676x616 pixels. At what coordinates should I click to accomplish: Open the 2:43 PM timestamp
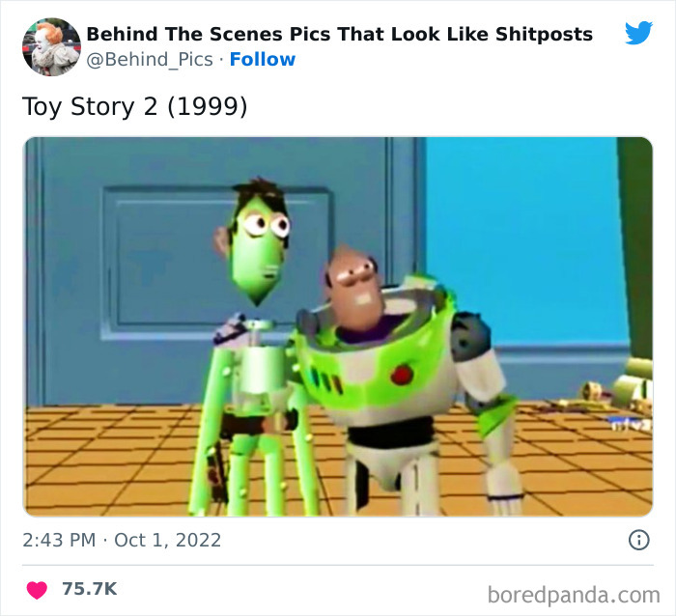[x=59, y=540]
